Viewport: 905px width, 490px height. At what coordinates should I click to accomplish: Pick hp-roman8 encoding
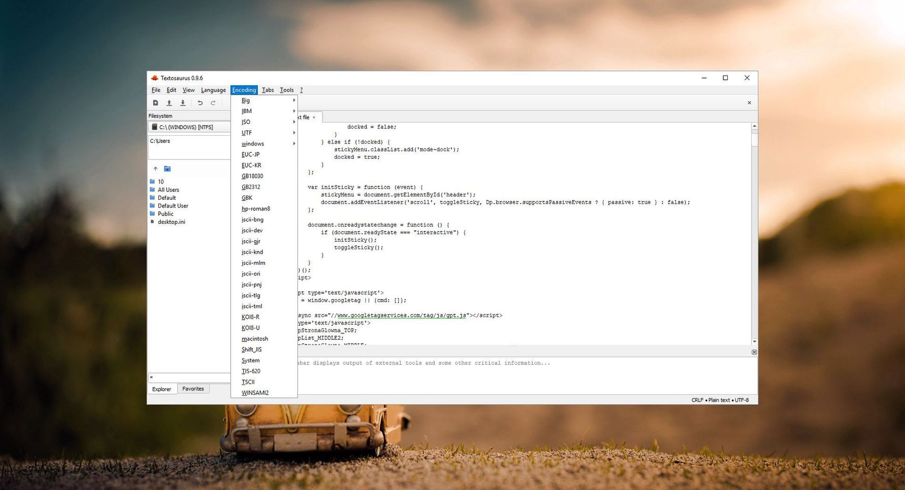click(264, 209)
